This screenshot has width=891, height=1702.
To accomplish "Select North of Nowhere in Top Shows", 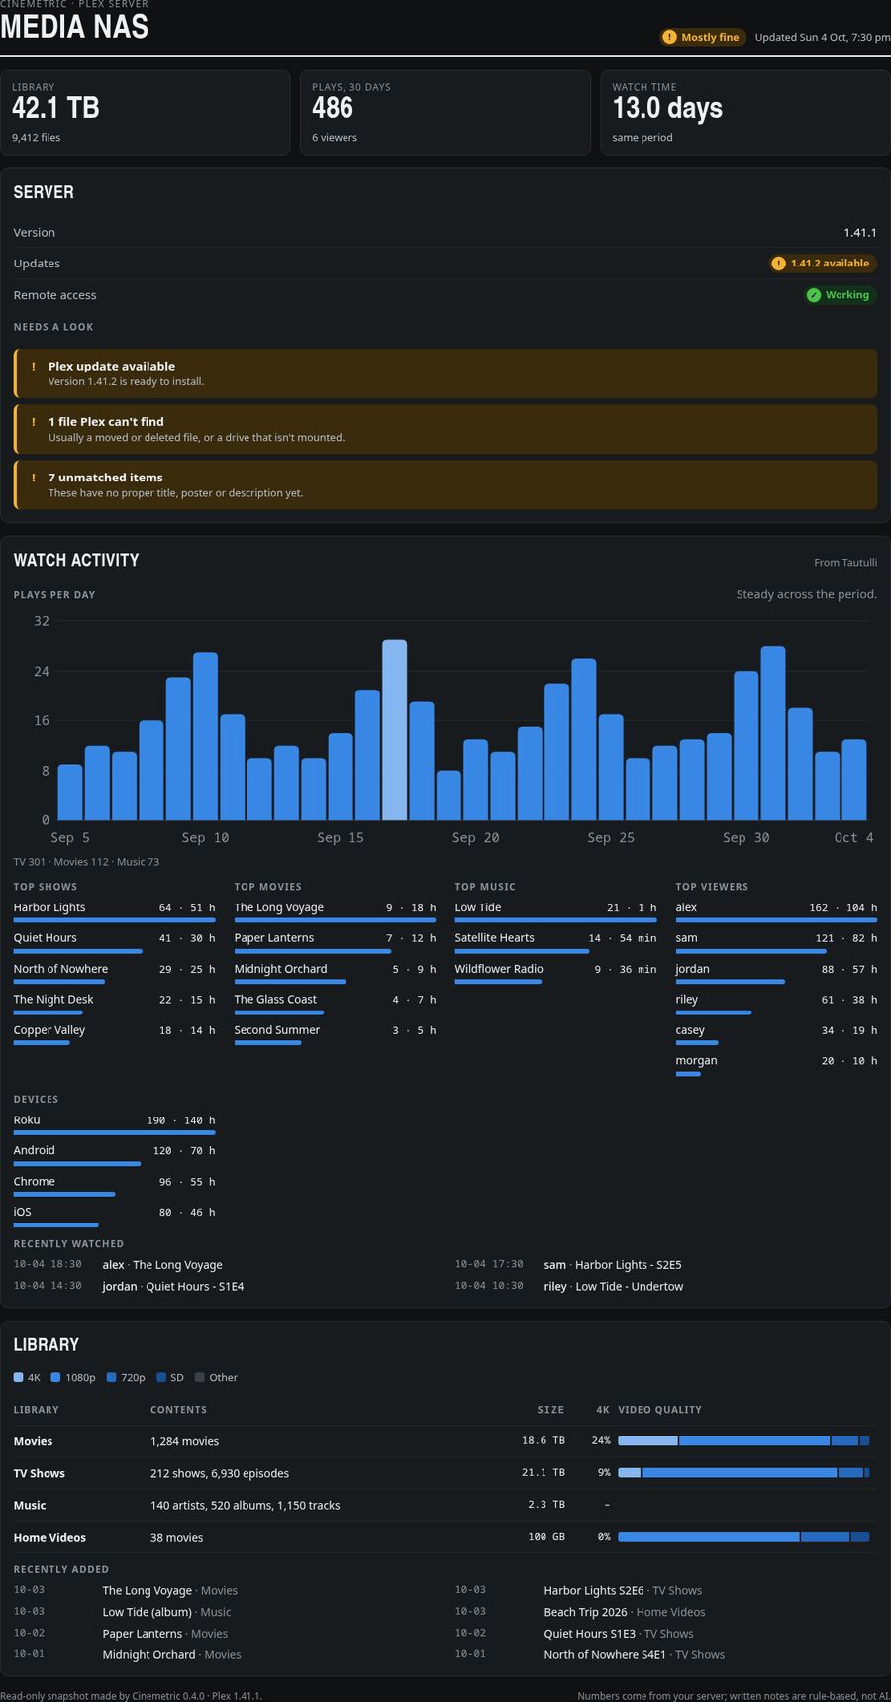I will (60, 969).
